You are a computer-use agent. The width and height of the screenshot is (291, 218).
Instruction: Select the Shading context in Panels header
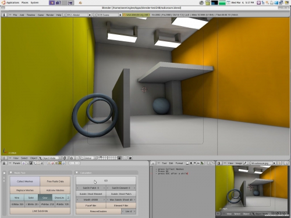(31, 163)
